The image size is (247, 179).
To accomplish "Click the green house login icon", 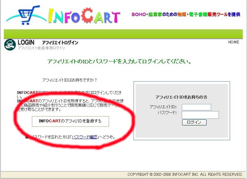I will point(10,45).
